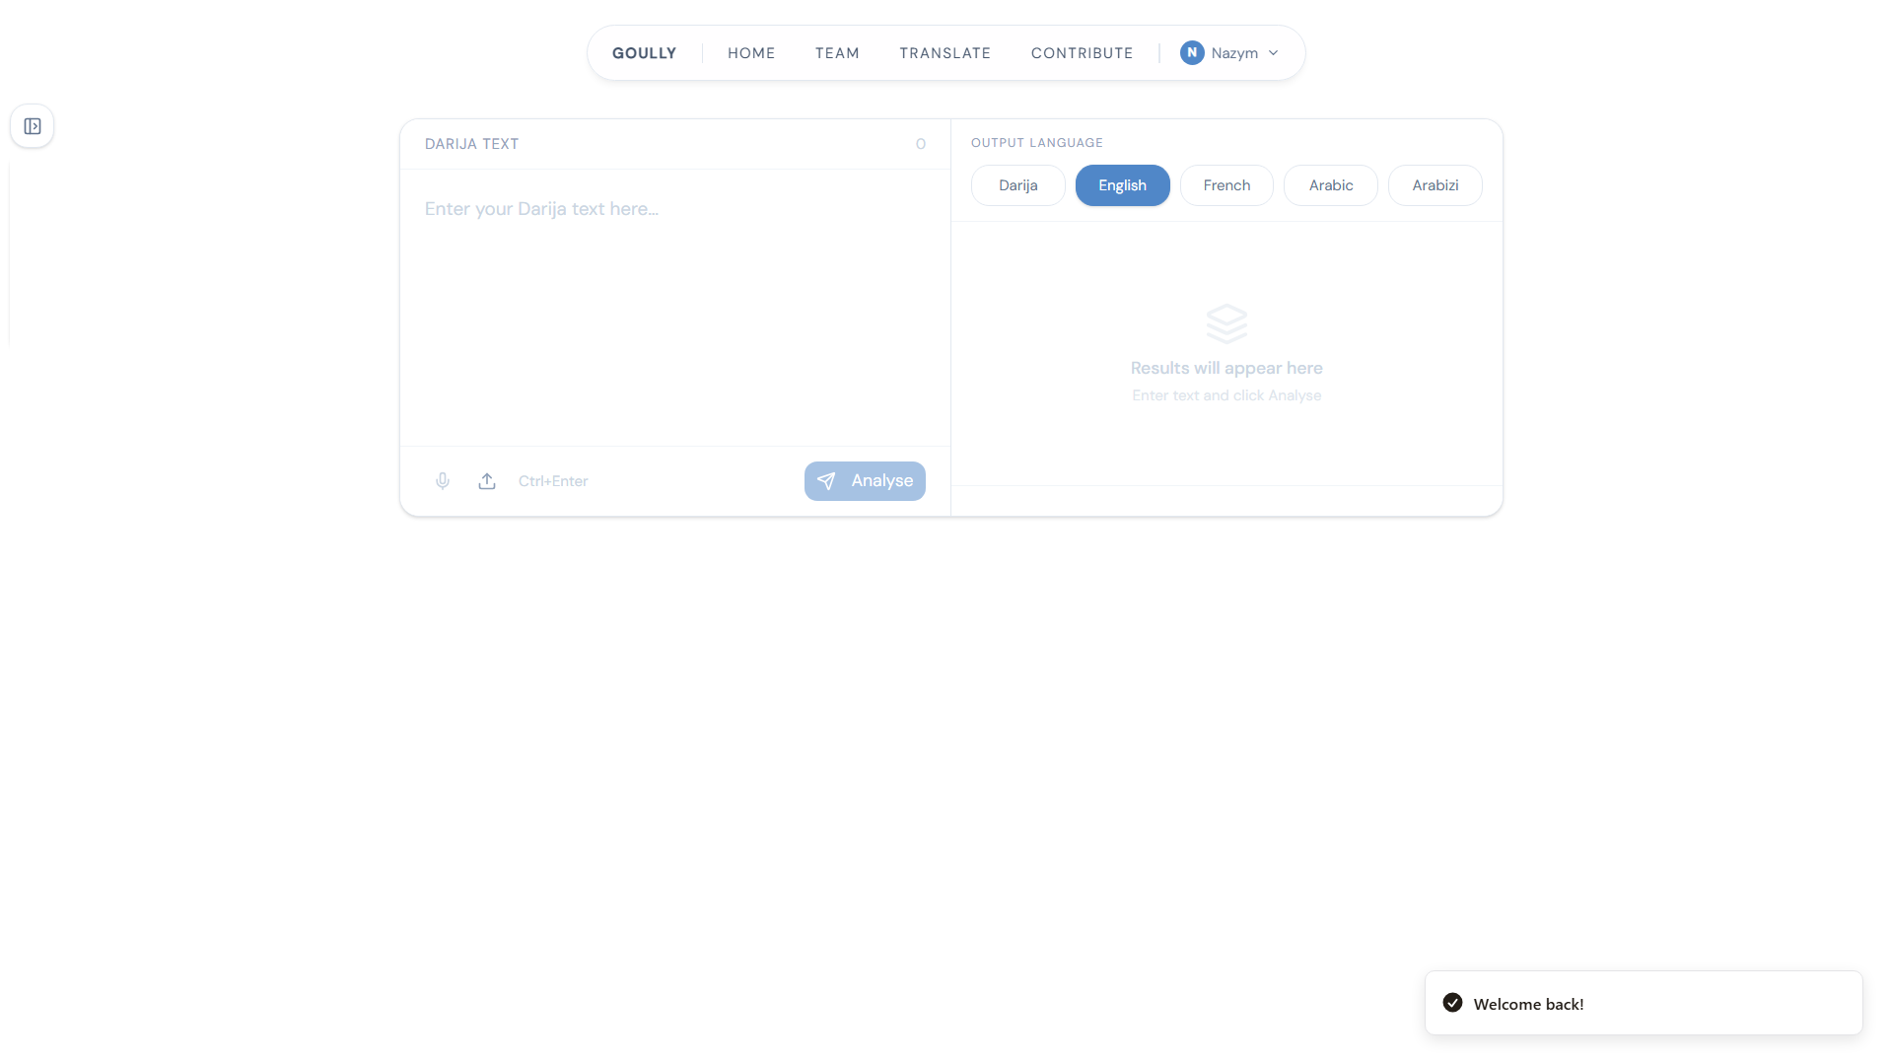1890x1063 pixels.
Task: Click the N user avatar
Action: (1192, 53)
